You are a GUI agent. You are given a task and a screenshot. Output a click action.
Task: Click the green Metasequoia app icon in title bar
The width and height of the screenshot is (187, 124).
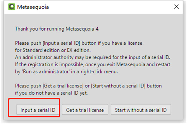(x=12, y=7)
